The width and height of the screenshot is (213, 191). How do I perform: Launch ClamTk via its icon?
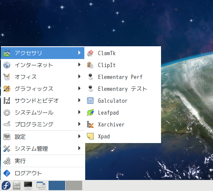pyautogui.click(x=90, y=53)
